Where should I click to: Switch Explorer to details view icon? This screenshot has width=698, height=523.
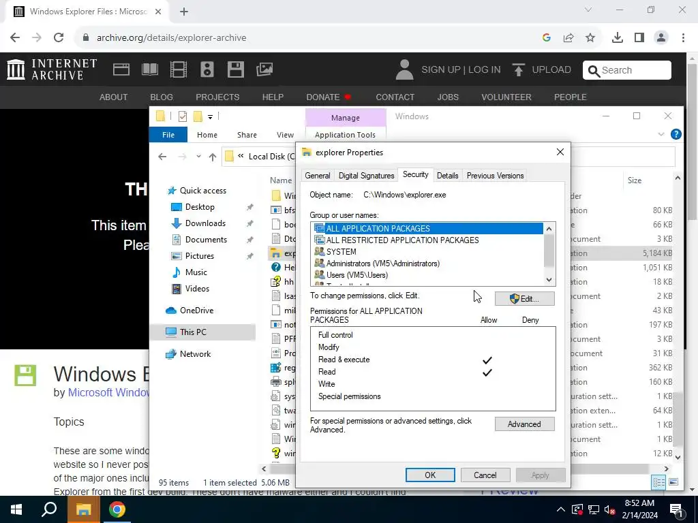tap(658, 482)
